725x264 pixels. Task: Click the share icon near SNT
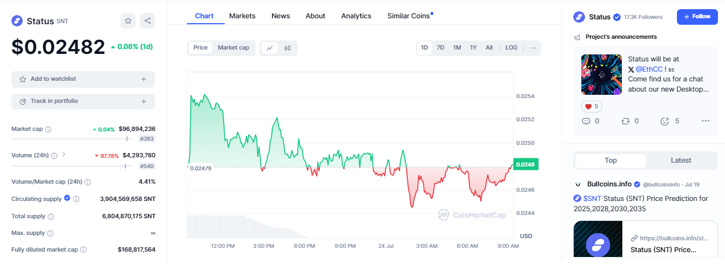[x=147, y=21]
